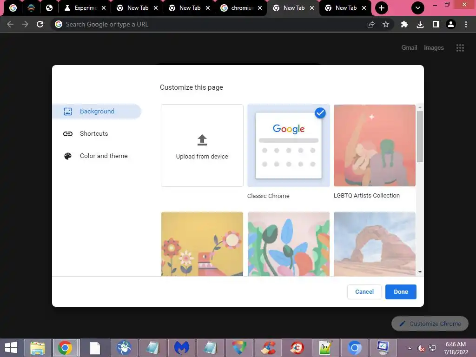The width and height of the screenshot is (476, 357).
Task: Open LGBTQ Artists Collection thumbnail
Action: [374, 145]
